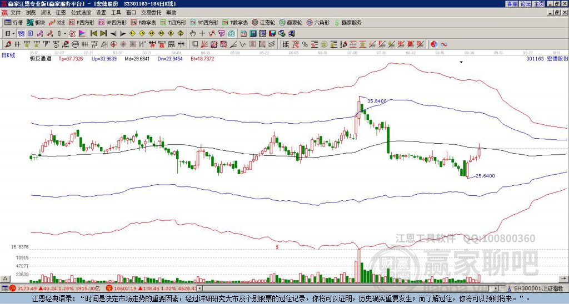Open the 设置 menu
Image resolution: width=569 pixels, height=304 pixels.
click(101, 13)
